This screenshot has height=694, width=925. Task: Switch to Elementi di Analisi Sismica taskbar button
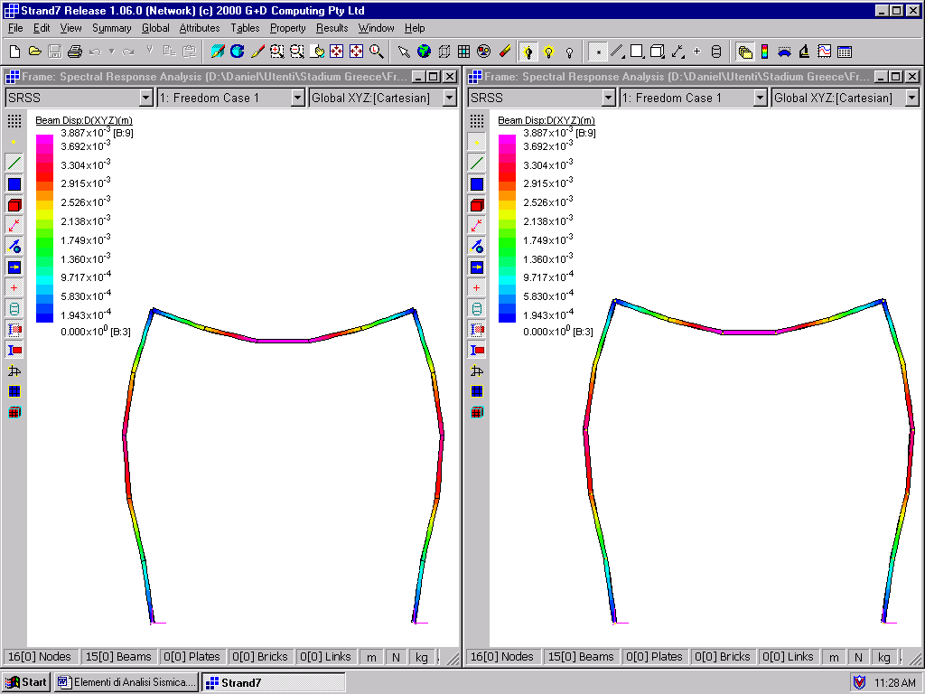coord(126,682)
